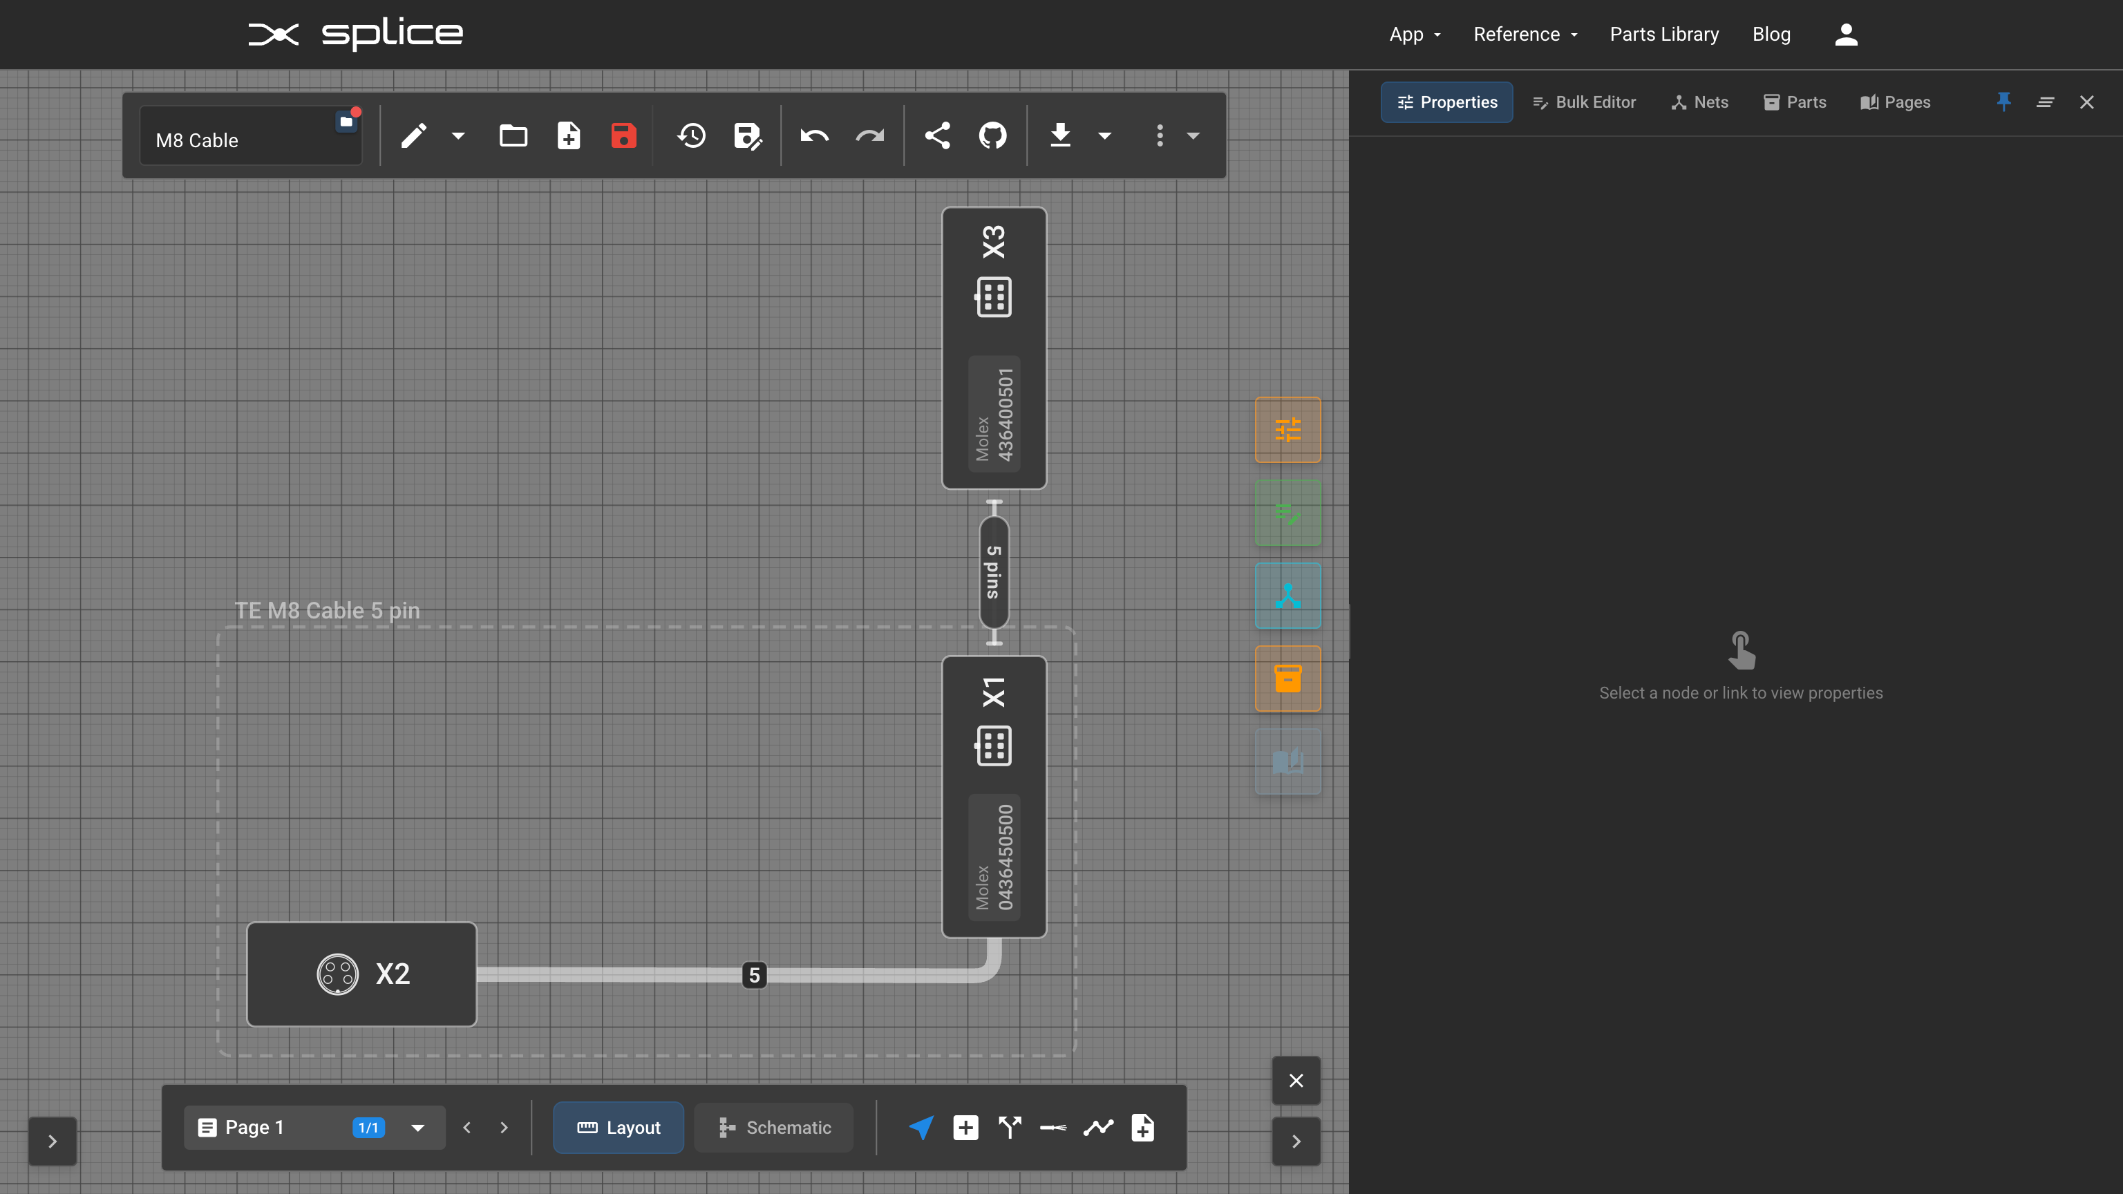Go to the Parts Library link
The image size is (2123, 1194).
(x=1664, y=35)
